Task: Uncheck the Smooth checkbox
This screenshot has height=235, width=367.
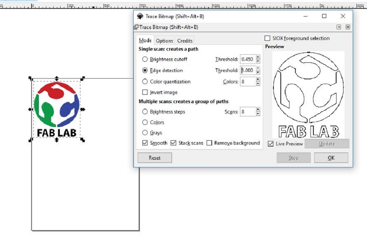Action: point(145,143)
